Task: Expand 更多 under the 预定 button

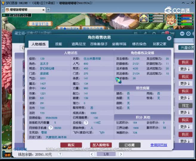Action: pyautogui.click(x=185, y=112)
